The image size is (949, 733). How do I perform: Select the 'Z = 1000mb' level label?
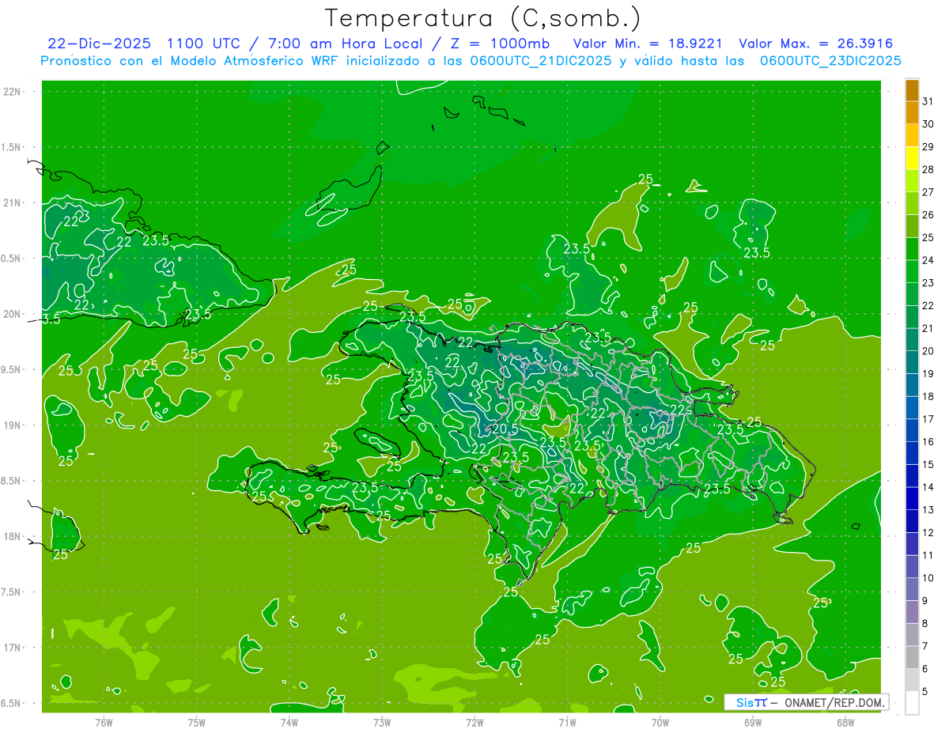point(501,43)
